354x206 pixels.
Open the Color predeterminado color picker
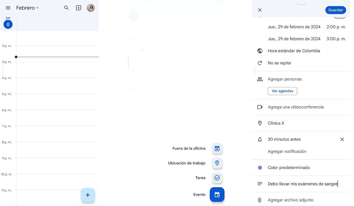pyautogui.click(x=289, y=168)
